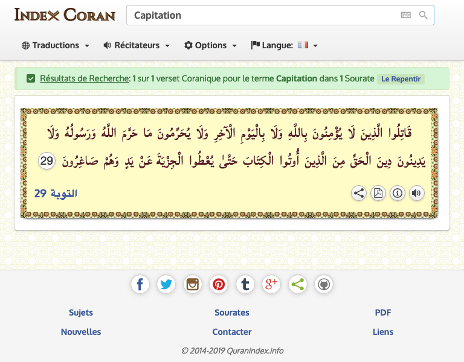
Task: Play verse audio with the speaker icon
Action: pyautogui.click(x=416, y=193)
